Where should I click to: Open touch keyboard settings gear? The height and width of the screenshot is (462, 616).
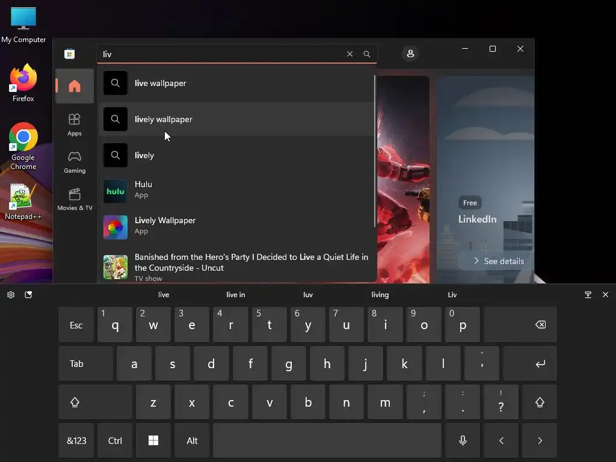(11, 295)
